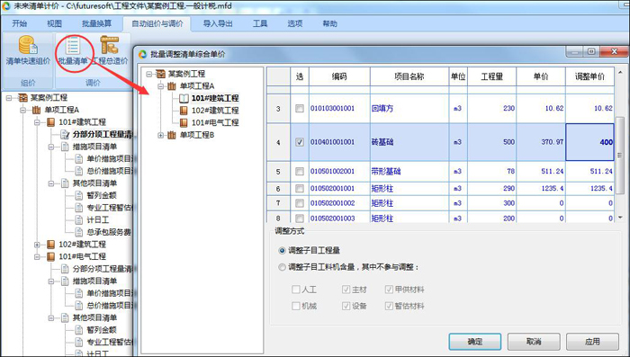The image size is (630, 357).
Task: Select 101#电气工程 book icon in dialog tree
Action: tap(184, 122)
